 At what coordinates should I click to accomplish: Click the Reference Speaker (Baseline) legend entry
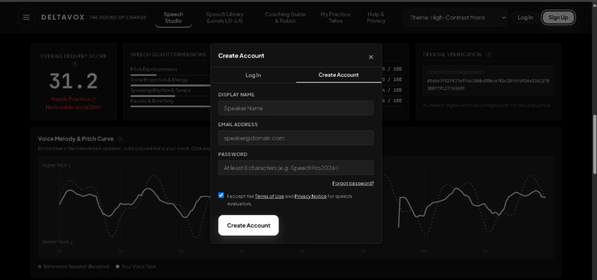(73, 267)
